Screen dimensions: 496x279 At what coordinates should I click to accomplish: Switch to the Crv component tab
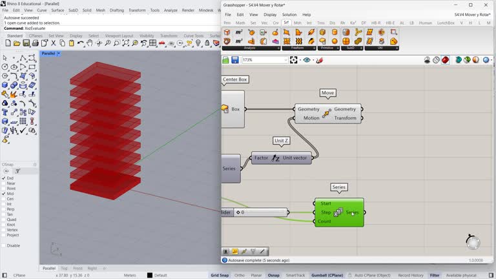click(x=275, y=23)
